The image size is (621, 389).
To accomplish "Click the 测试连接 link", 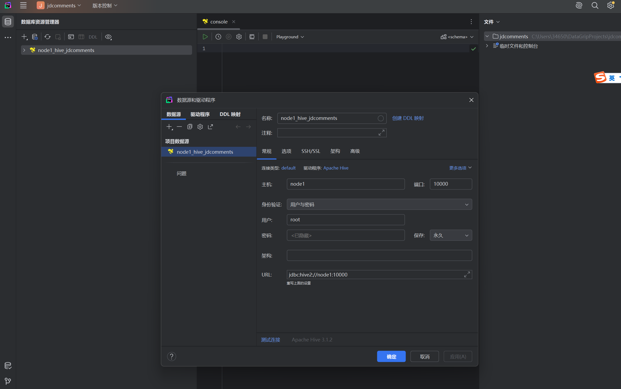I will point(270,340).
